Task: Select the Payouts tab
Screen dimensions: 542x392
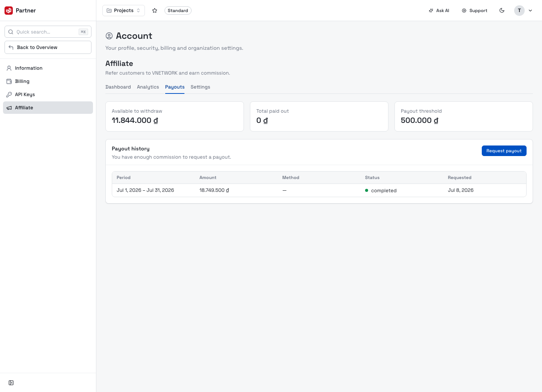Action: (175, 87)
